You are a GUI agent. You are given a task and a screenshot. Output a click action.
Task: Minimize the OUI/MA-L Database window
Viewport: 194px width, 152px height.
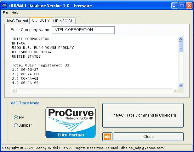[x=174, y=6]
